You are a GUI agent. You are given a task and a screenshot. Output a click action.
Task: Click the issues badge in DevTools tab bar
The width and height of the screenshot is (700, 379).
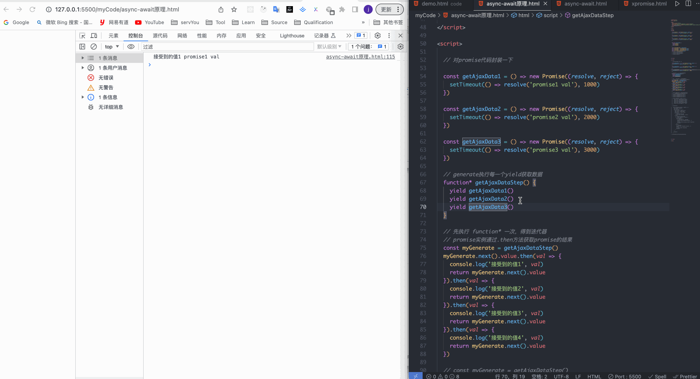click(x=361, y=36)
